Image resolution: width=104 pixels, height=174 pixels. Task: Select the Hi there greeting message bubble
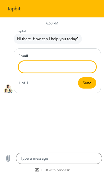pos(48,39)
